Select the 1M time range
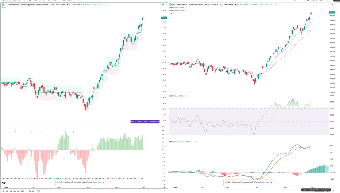Image resolution: width=340 pixels, height=193 pixels. pyautogui.click(x=10, y=191)
